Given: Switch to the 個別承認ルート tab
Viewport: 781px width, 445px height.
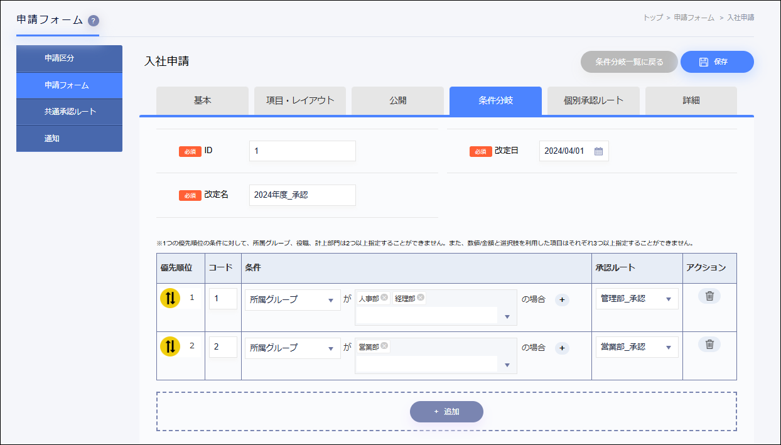Looking at the screenshot, I should 593,100.
